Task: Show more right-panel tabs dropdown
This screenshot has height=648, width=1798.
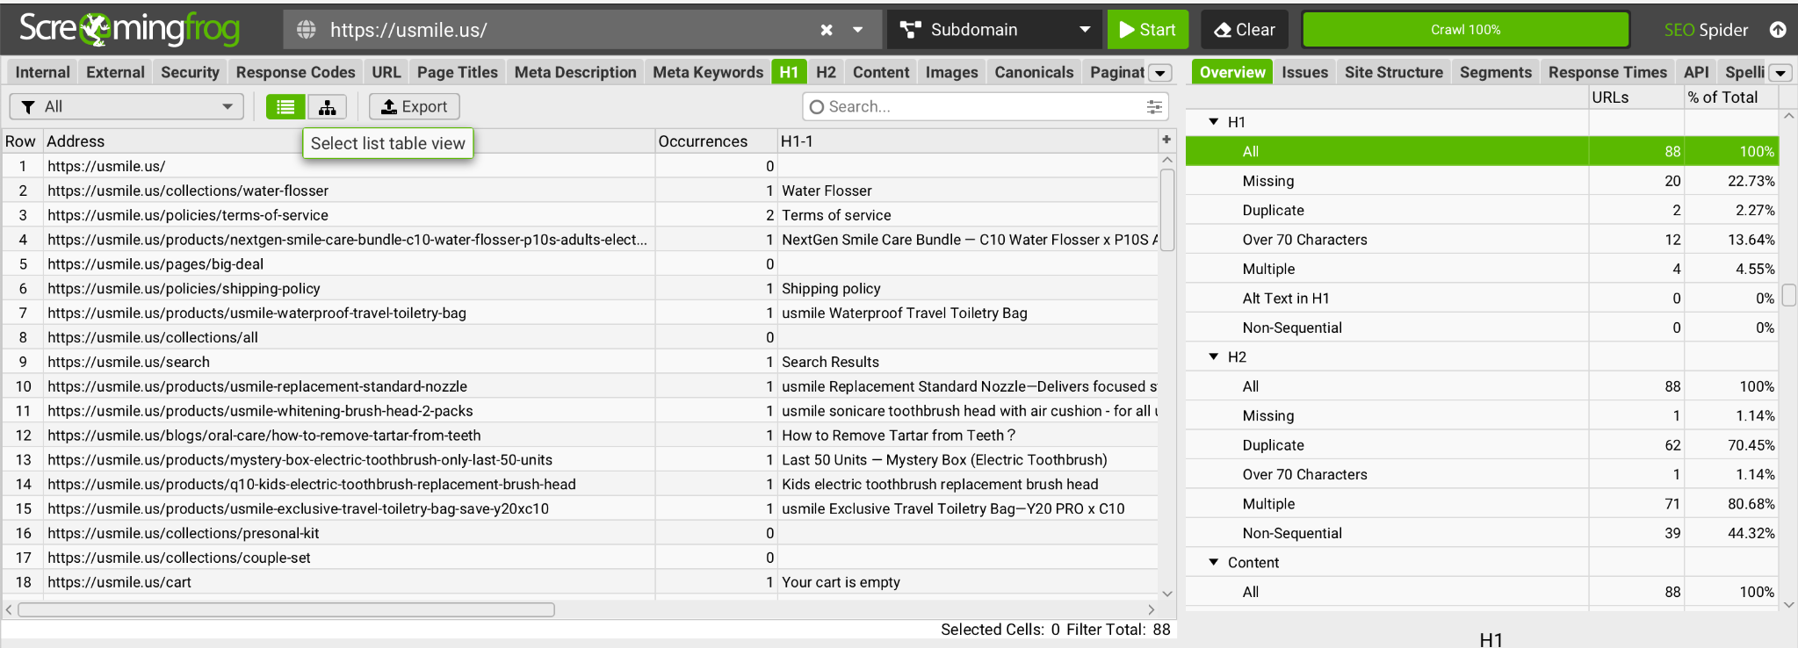Action: pyautogui.click(x=1781, y=73)
